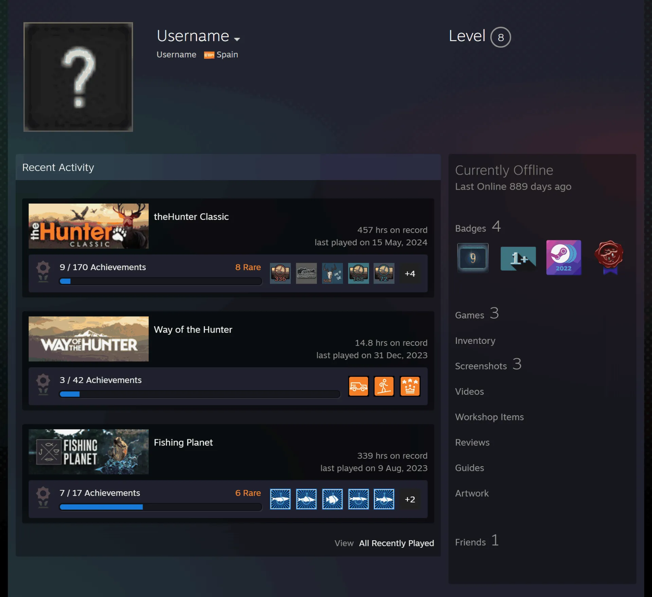Open theHunter Classic title link
The image size is (652, 597).
[x=191, y=217]
